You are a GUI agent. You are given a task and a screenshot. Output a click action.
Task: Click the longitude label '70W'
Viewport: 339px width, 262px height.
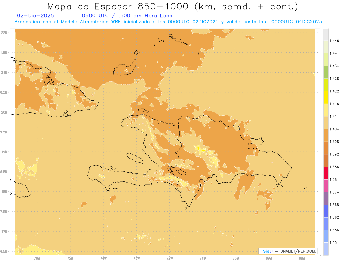click(x=236, y=258)
